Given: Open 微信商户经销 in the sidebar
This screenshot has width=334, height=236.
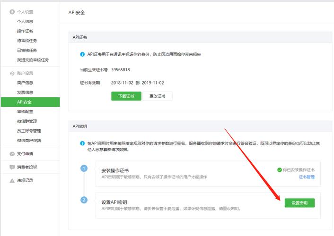Looking at the screenshot, I should click(x=29, y=140).
